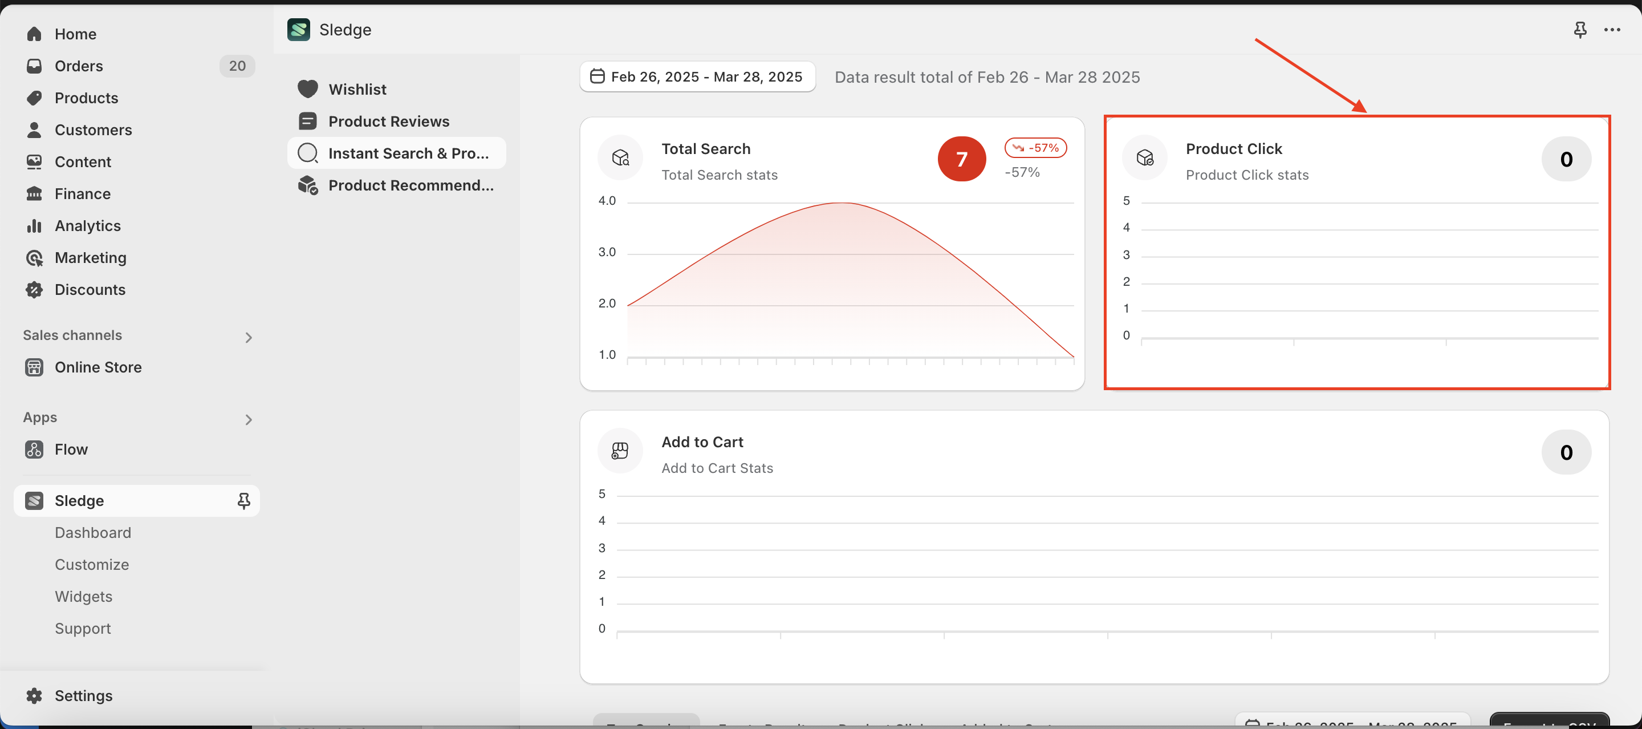
Task: Select the Instant Search magnifier icon
Action: point(308,153)
